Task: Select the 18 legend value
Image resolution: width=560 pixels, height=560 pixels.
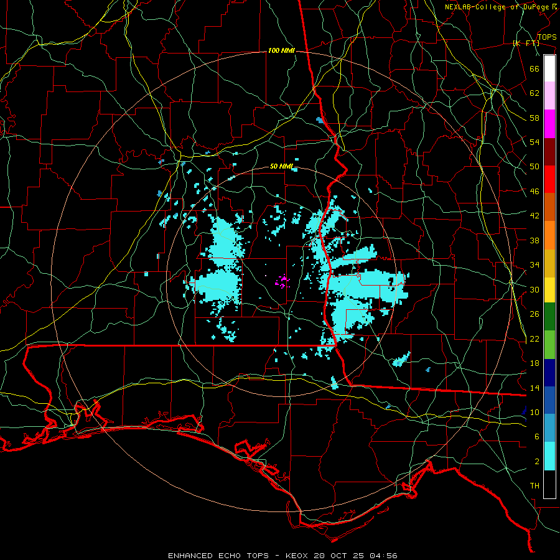Action: [x=534, y=363]
